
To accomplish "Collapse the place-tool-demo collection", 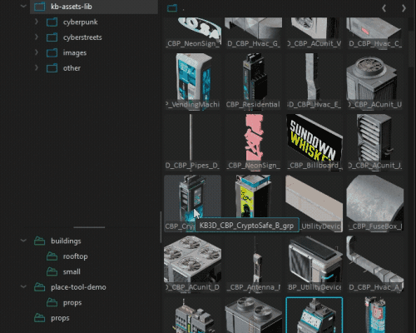I will pos(23,286).
